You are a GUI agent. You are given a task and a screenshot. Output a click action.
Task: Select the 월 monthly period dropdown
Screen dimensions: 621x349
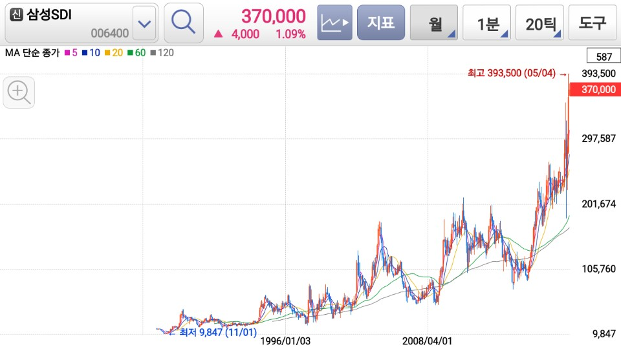(x=434, y=23)
